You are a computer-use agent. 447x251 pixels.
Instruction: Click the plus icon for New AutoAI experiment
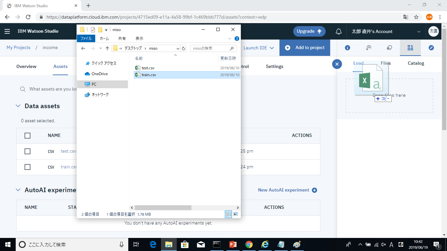tap(314, 190)
